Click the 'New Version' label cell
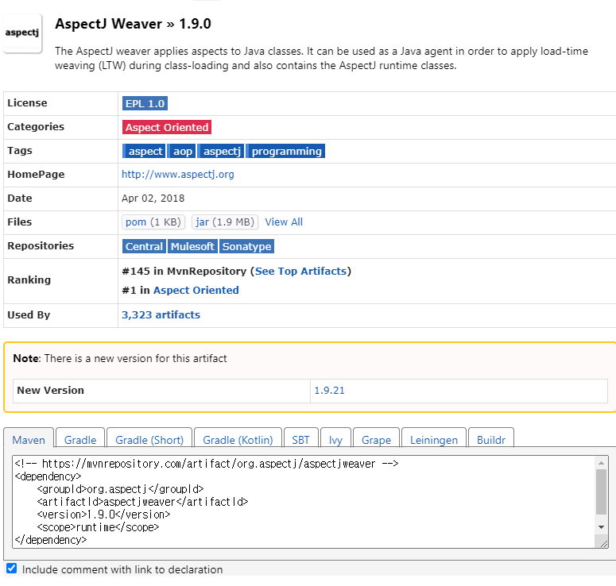Viewport: 616px width, 586px height. (x=161, y=391)
